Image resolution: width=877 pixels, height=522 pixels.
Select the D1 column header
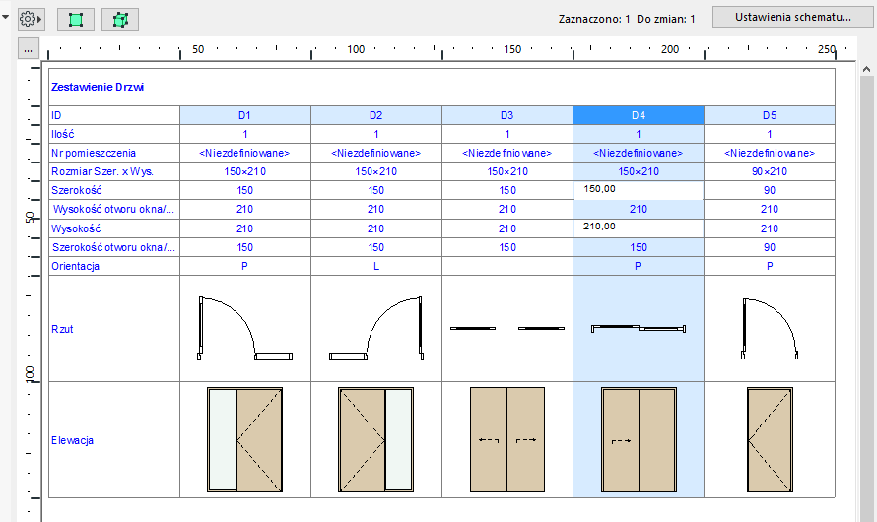point(245,115)
